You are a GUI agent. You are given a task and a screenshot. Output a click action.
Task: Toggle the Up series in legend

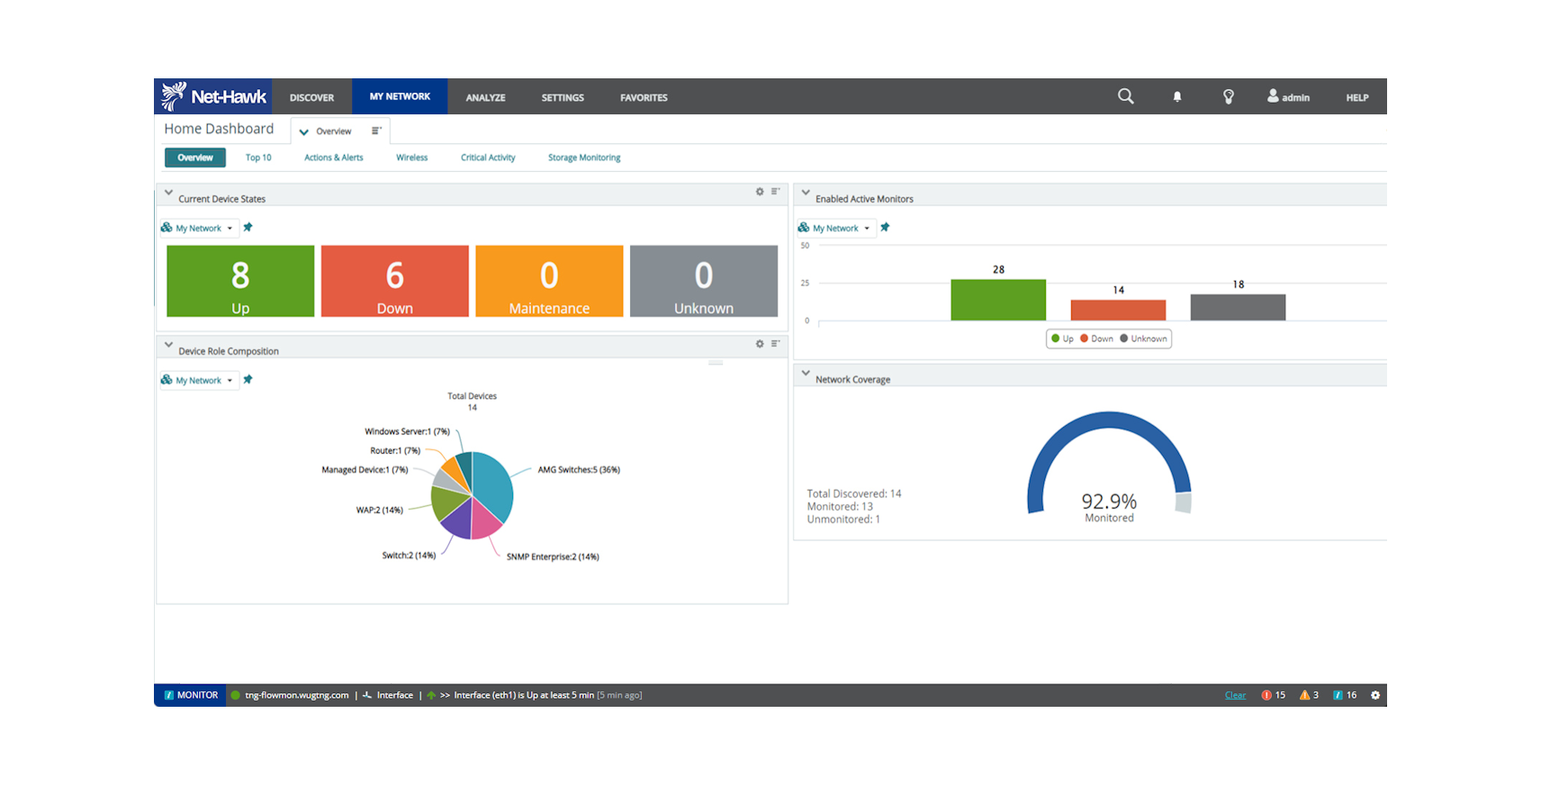click(1062, 339)
